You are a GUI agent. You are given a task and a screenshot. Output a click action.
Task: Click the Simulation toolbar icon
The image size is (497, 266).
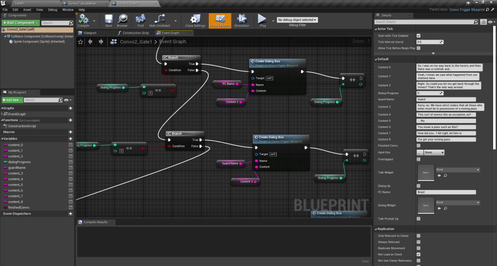click(x=242, y=20)
